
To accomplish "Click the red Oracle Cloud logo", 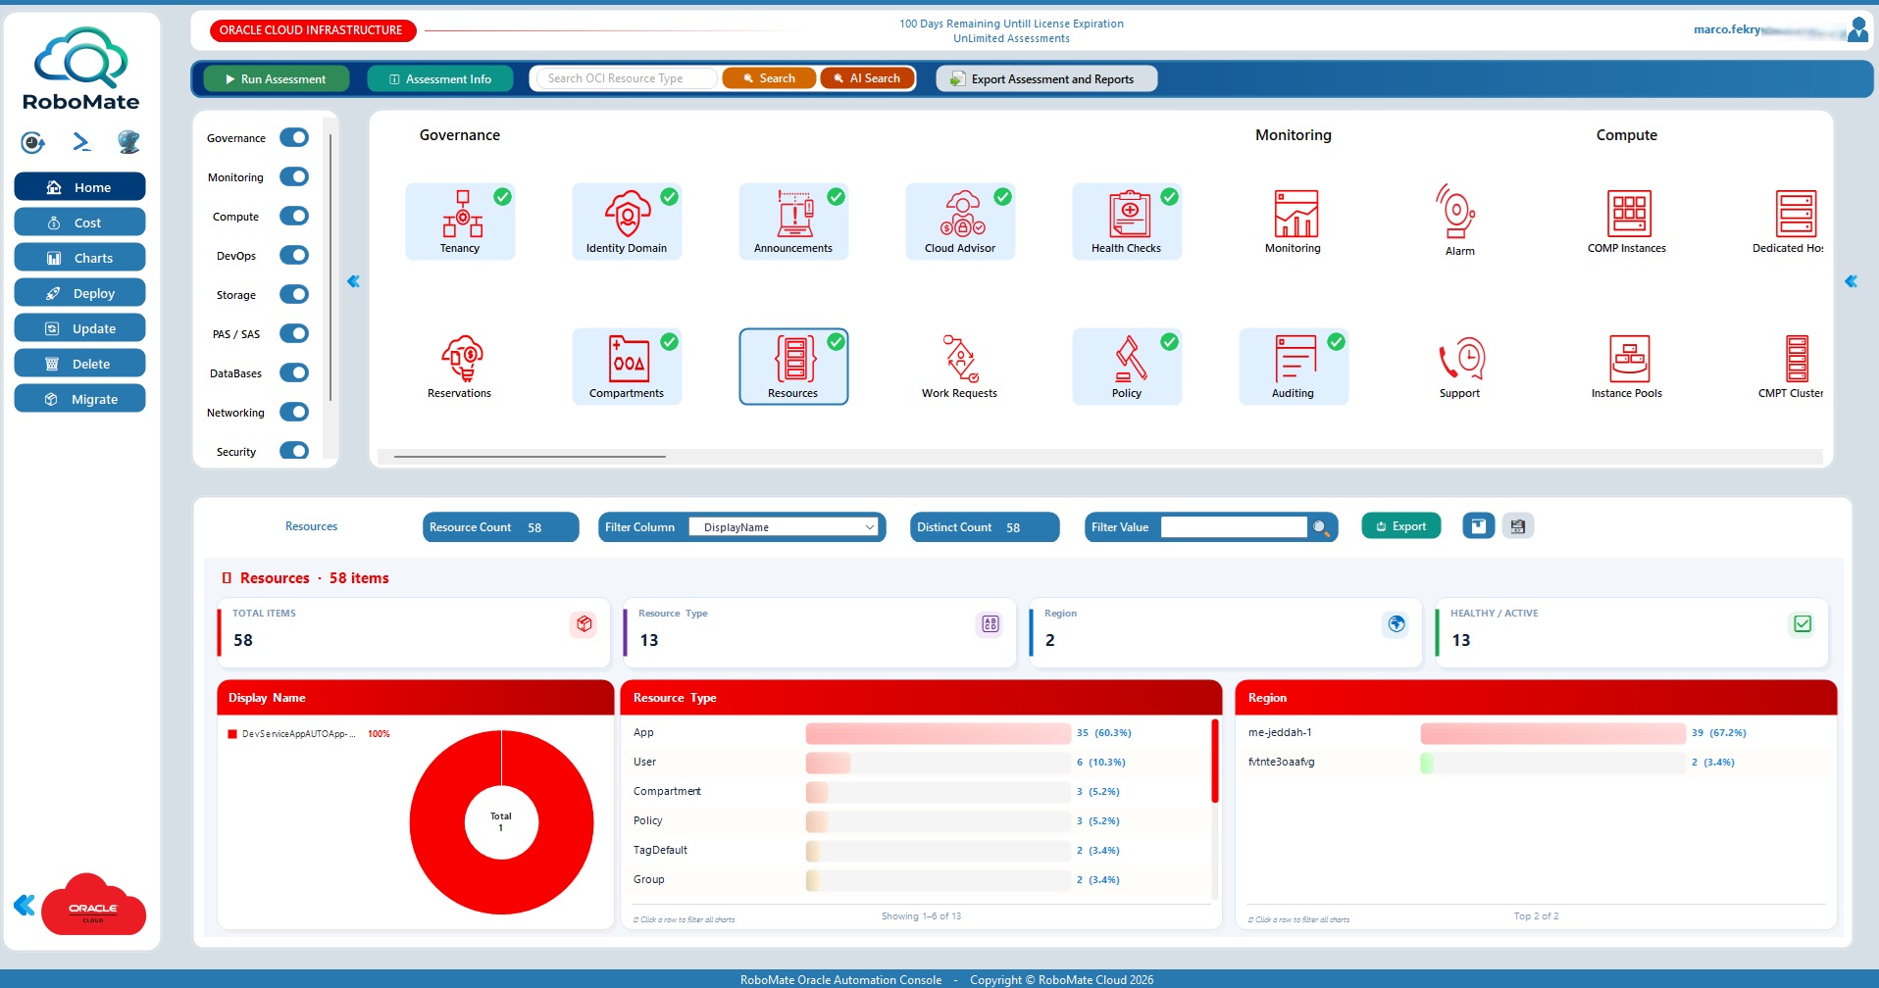I will pyautogui.click(x=93, y=905).
